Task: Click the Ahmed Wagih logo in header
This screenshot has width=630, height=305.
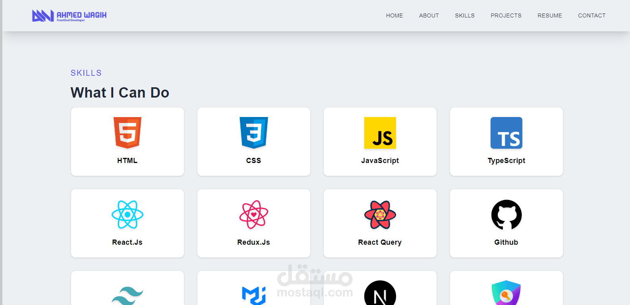Action: coord(69,15)
